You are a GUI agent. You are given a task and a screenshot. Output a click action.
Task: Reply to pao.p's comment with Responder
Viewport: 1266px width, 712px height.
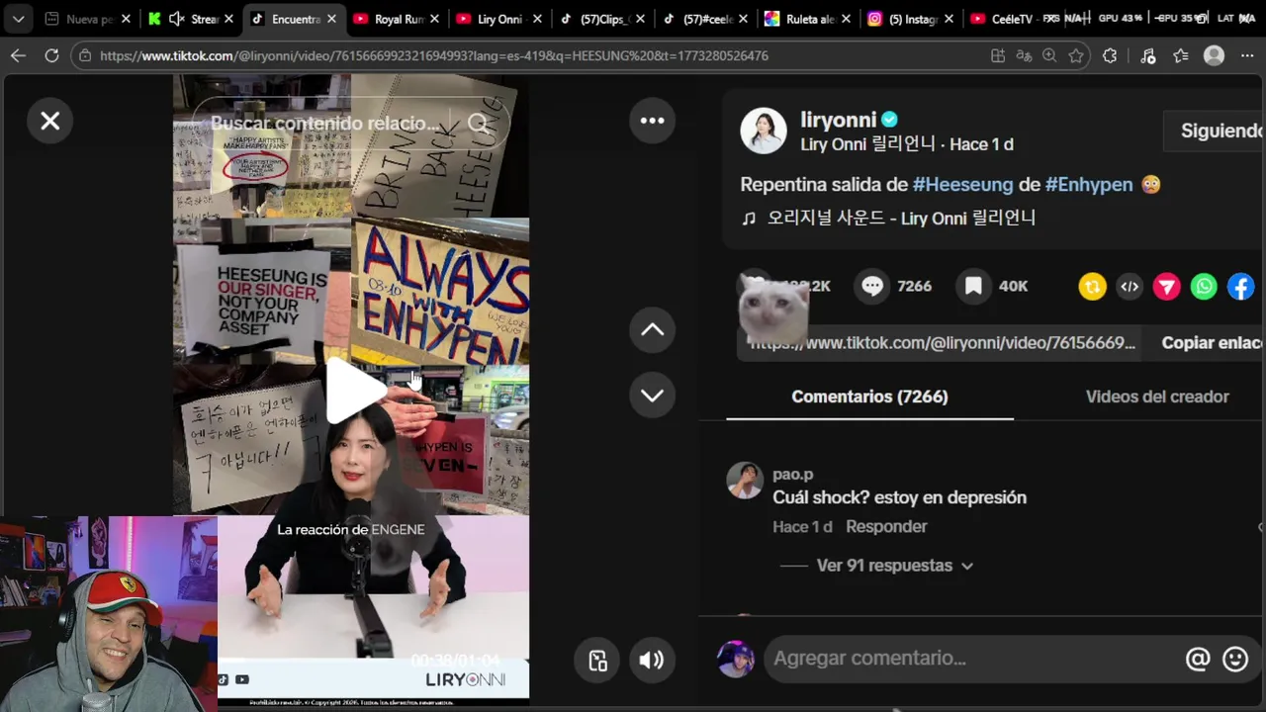tap(886, 527)
